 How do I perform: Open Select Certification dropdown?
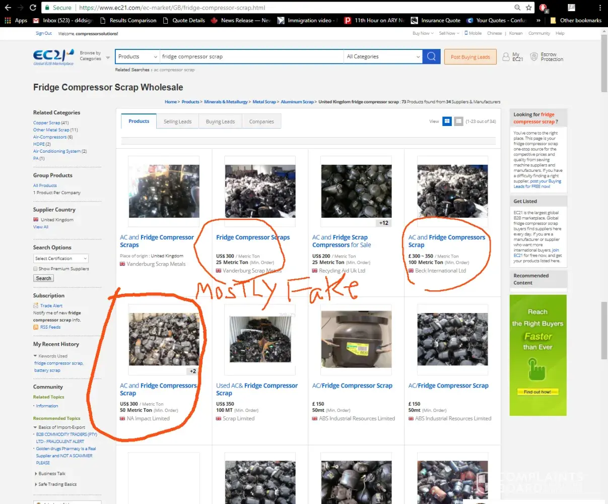[61, 259]
